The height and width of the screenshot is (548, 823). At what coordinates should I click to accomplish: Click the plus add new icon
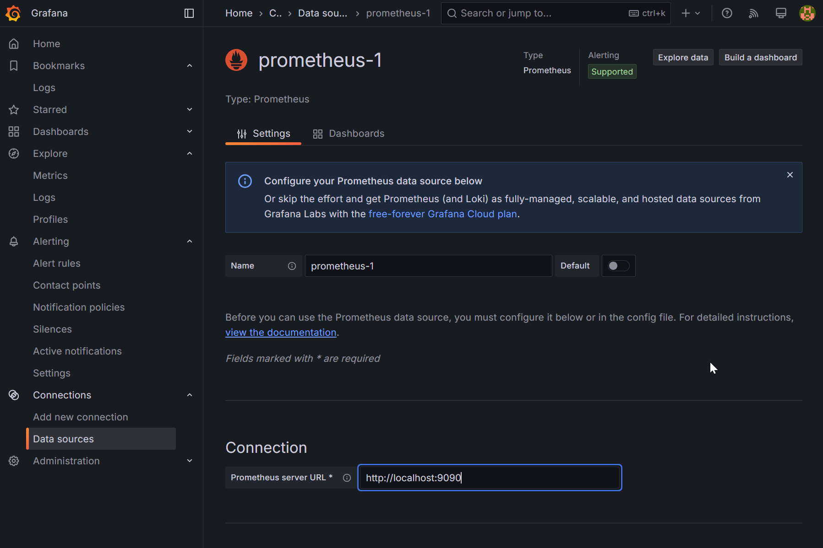[x=686, y=13]
